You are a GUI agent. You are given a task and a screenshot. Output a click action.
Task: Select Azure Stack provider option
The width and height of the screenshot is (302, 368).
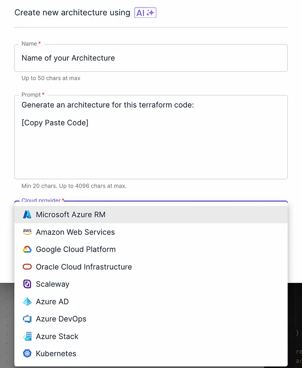151,336
